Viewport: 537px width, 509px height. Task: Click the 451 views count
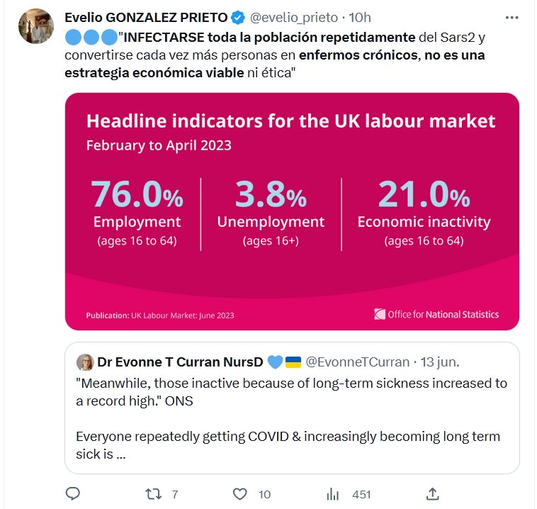pos(361,494)
